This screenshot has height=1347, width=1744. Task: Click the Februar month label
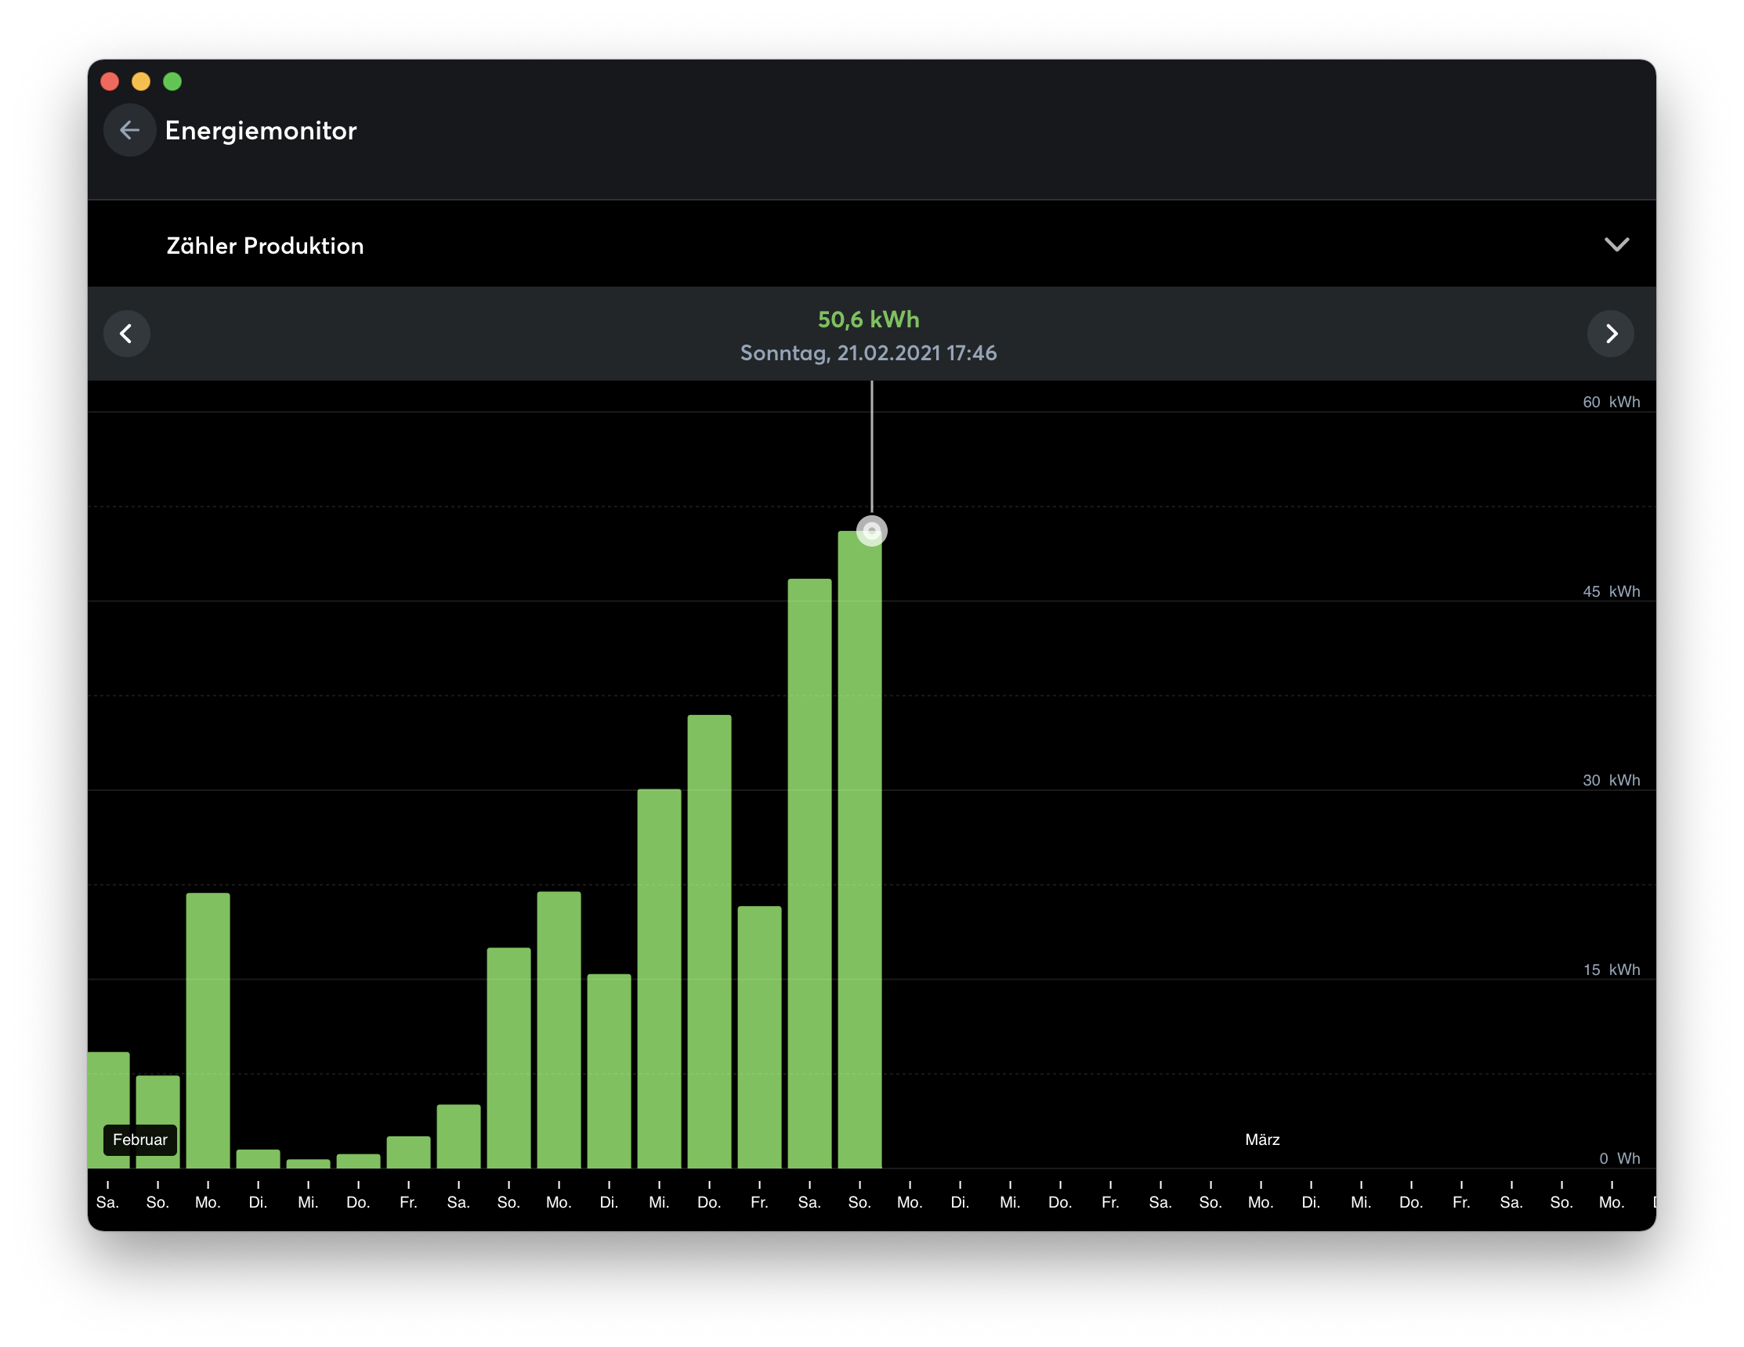click(139, 1139)
